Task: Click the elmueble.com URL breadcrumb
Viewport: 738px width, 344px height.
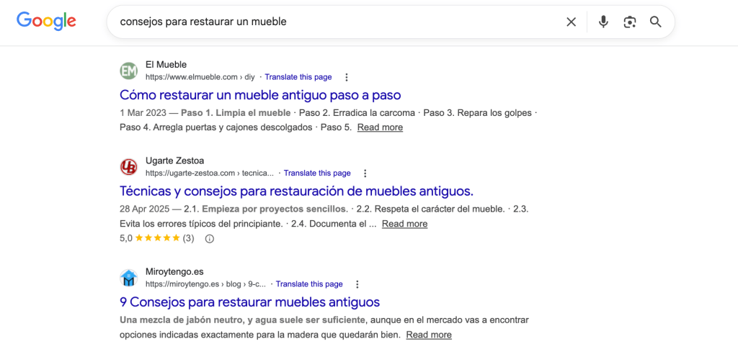Action: (200, 77)
